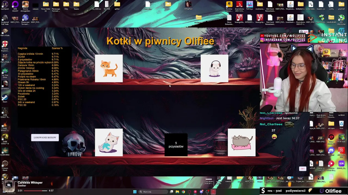The image size is (348, 195).
Task: Click the revealed '5 przysiadów' black box
Action: click(176, 145)
